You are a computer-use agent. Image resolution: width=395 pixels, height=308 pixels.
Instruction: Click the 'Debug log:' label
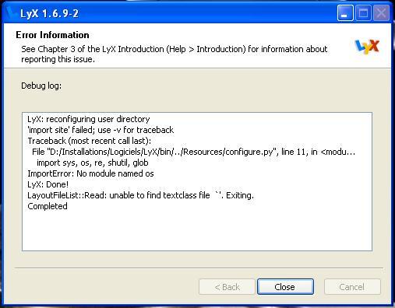point(41,86)
